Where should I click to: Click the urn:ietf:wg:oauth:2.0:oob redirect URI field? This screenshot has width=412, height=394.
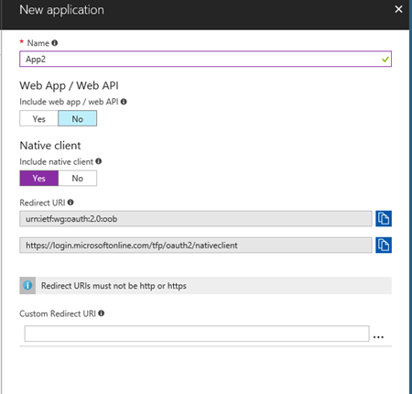(x=196, y=218)
